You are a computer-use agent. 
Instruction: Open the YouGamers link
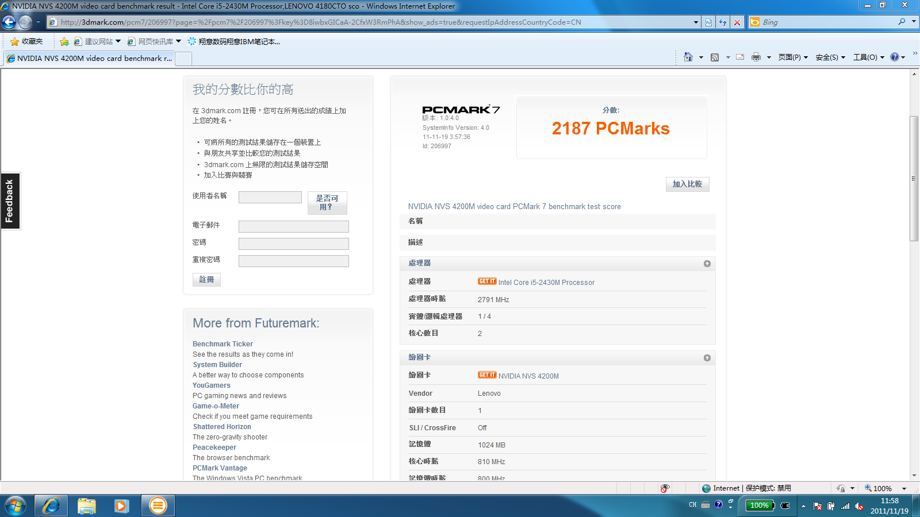point(212,385)
